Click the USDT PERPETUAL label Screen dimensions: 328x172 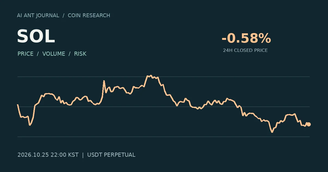pyautogui.click(x=111, y=155)
